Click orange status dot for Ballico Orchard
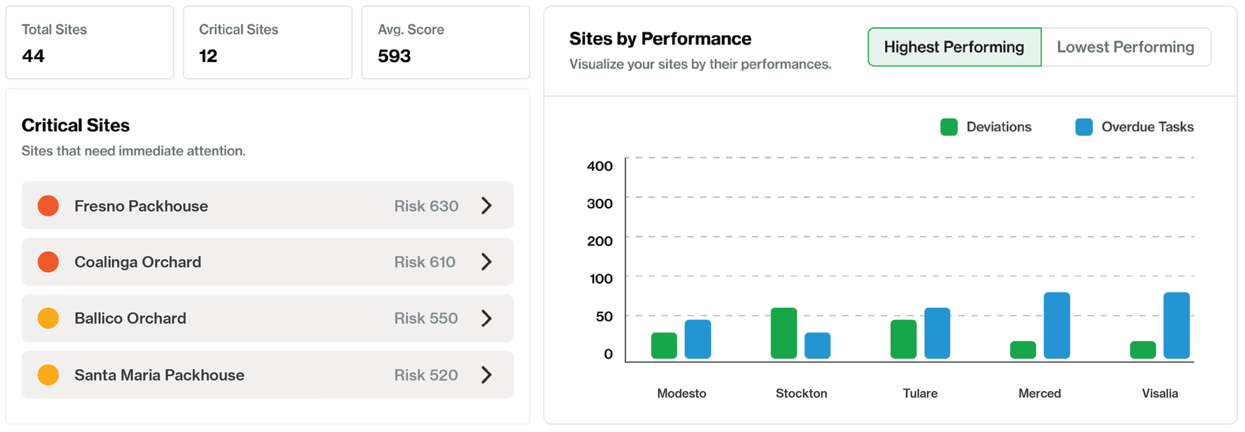 [x=48, y=318]
